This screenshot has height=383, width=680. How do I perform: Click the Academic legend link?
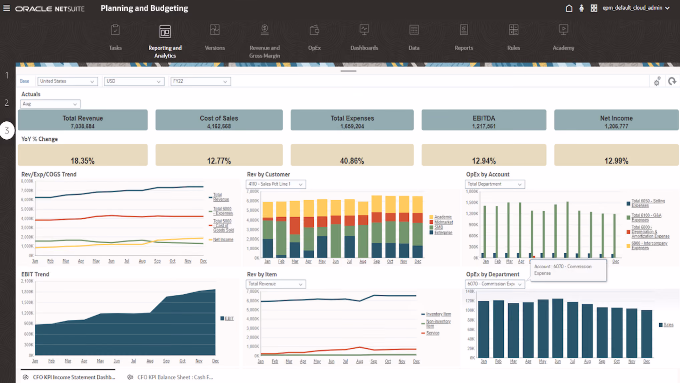[443, 217]
